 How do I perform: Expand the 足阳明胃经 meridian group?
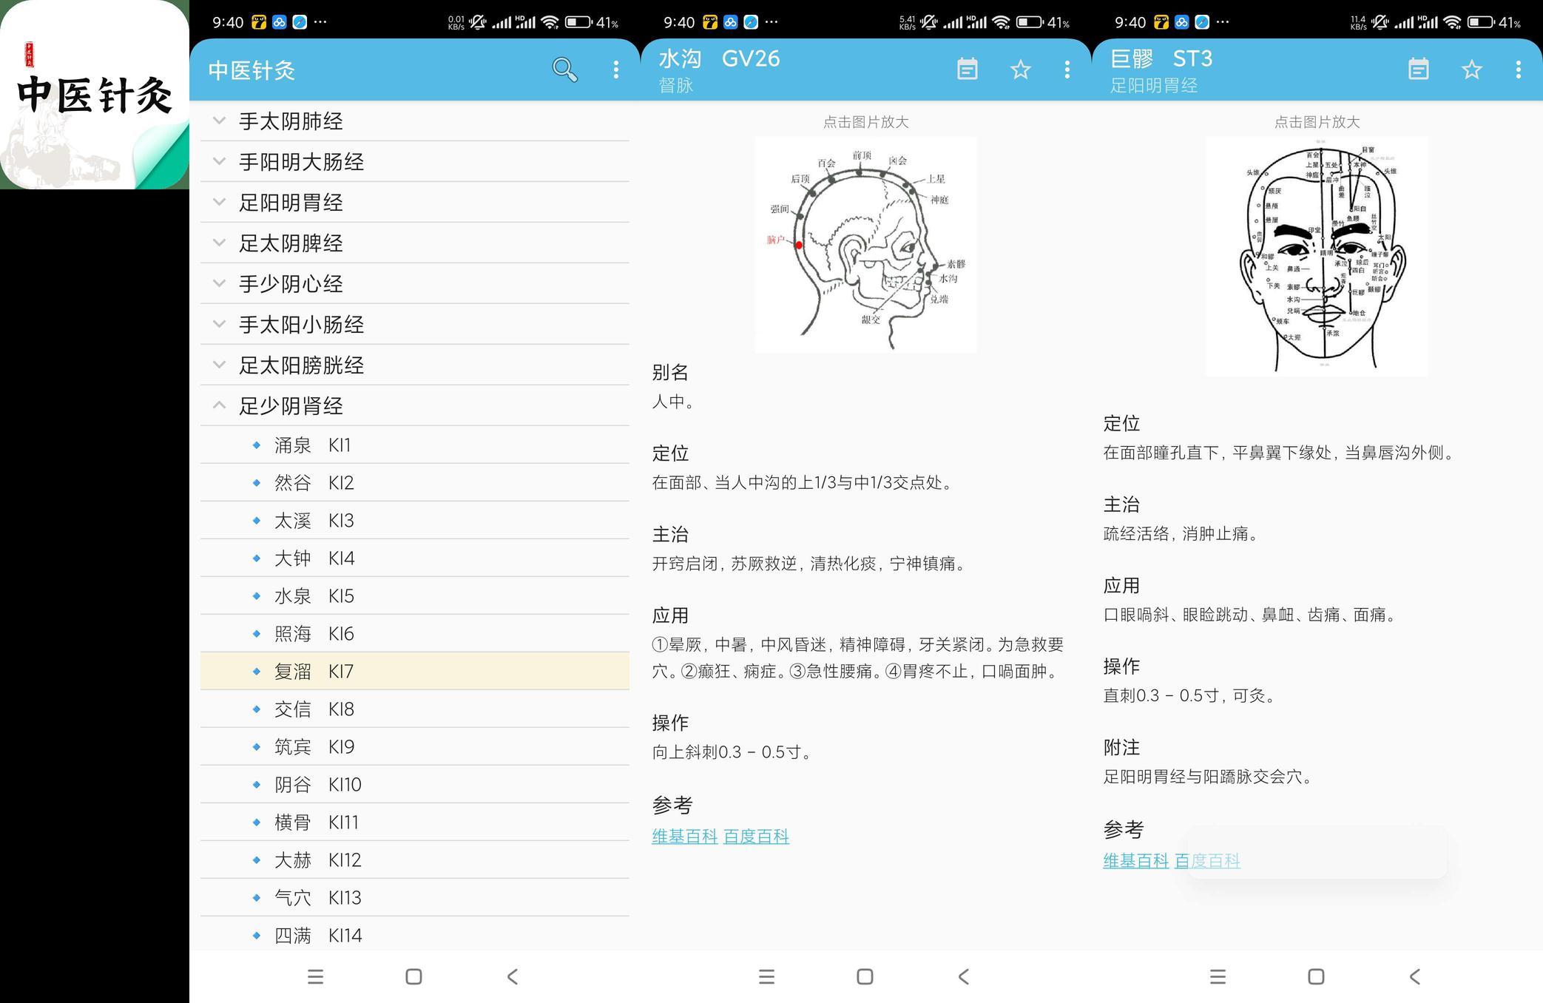point(415,203)
